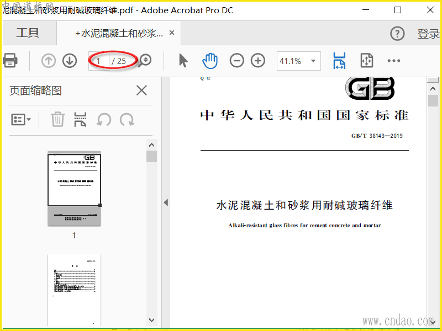
Task: Go to the next page with the down arrow
Action: [70, 61]
